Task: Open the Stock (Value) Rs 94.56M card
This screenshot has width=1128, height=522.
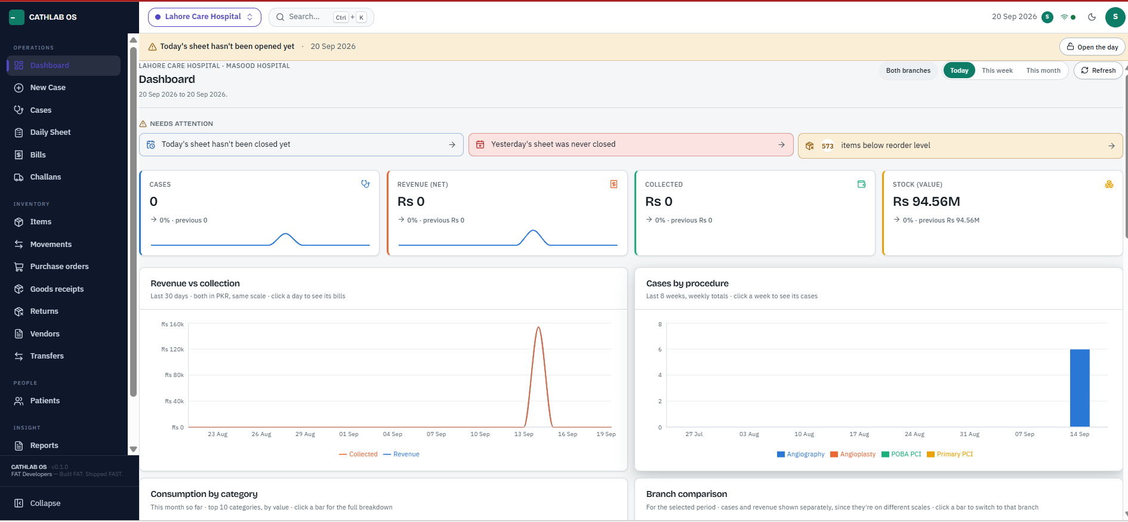Action: point(1003,213)
